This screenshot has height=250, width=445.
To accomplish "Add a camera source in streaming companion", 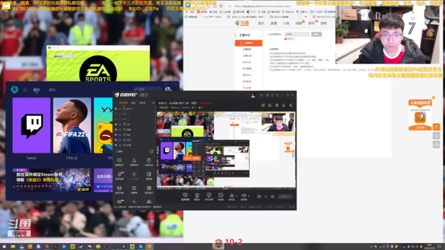I will click(x=197, y=196).
